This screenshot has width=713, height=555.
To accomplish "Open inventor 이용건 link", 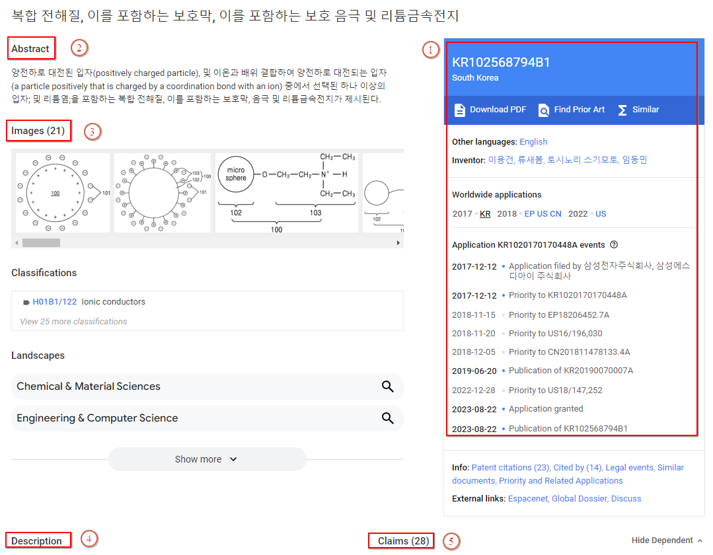I will coord(501,160).
